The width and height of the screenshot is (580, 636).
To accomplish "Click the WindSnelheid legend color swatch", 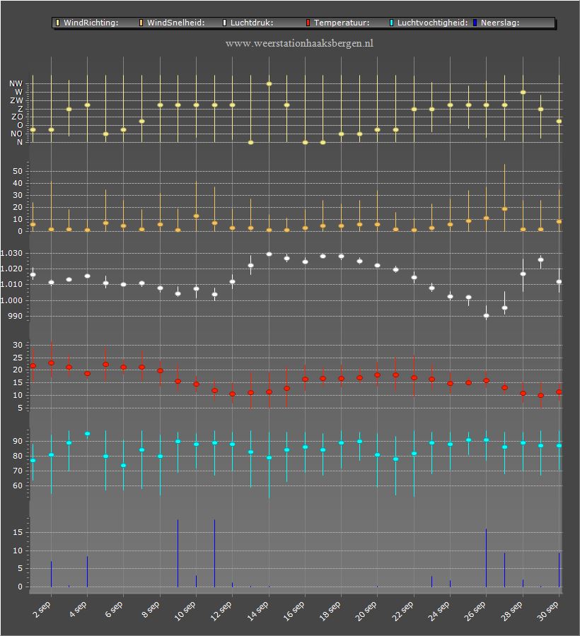I will [141, 23].
